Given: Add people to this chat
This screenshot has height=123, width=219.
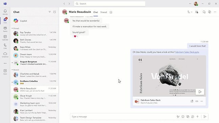Looking at the screenshot, I should 197,12.
